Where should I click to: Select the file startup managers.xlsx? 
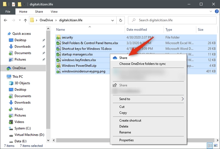pyautogui.click(x=77, y=55)
